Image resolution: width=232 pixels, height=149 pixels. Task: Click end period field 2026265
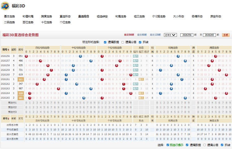pos(209,35)
